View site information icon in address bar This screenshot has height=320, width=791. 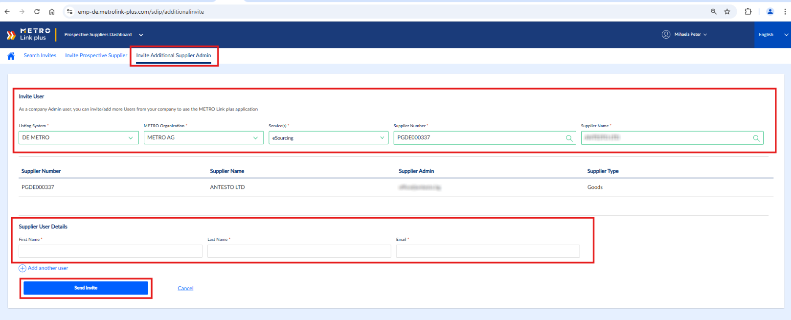click(69, 12)
